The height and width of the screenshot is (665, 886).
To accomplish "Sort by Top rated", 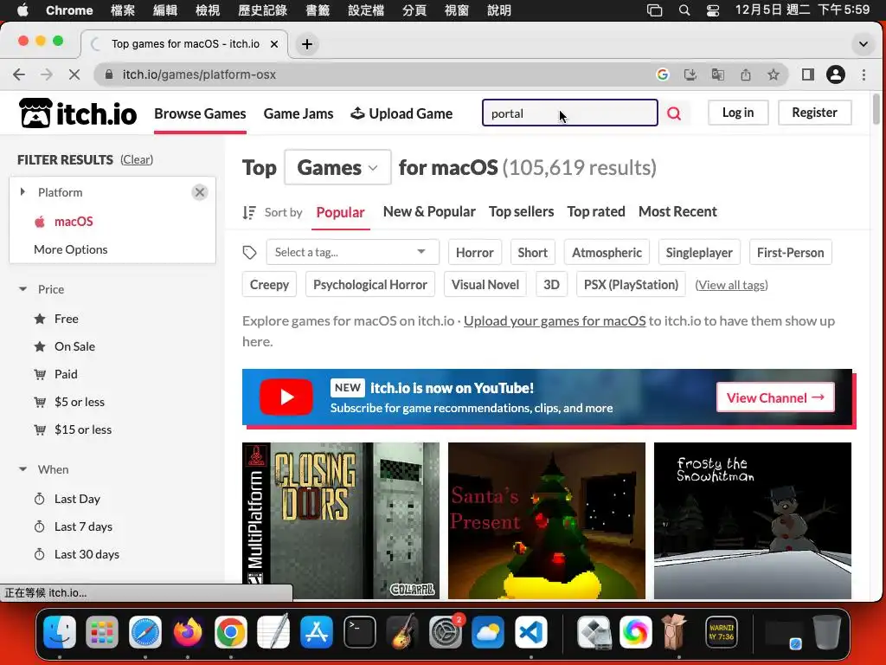I will point(596,211).
